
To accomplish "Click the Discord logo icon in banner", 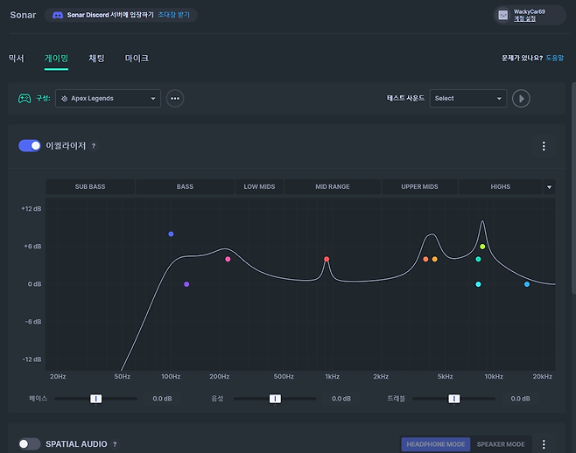I will pos(58,16).
